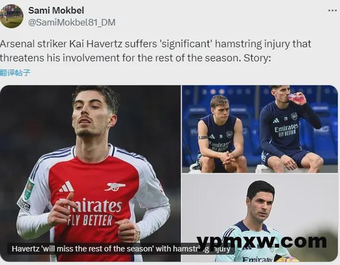
Task: Click the Arsenal cannon crest on red jersey
Action: (x=115, y=186)
